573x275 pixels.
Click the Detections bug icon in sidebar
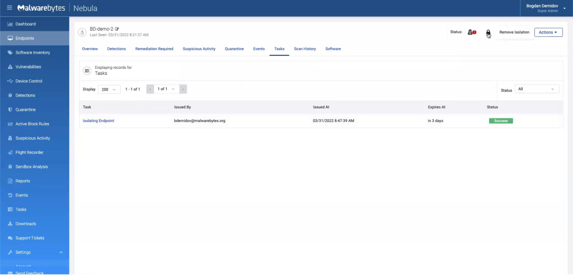(x=10, y=96)
